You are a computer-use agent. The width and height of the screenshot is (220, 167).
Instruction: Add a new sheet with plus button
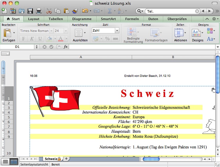coord(66,159)
